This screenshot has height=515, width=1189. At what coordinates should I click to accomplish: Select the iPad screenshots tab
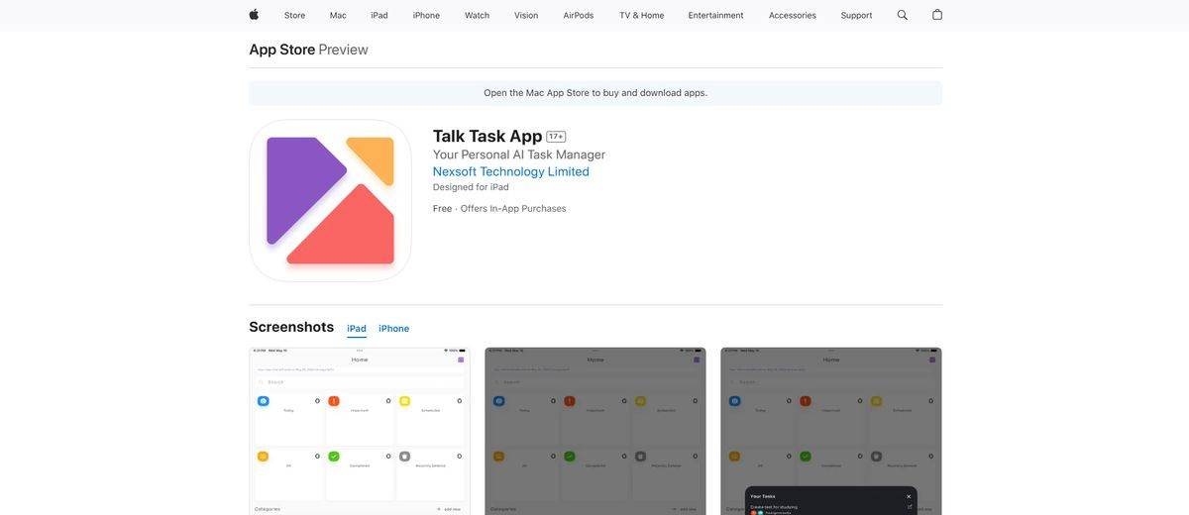point(357,329)
